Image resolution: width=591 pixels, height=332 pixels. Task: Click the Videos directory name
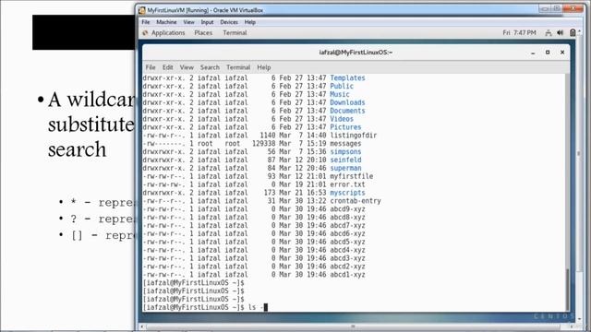click(342, 119)
